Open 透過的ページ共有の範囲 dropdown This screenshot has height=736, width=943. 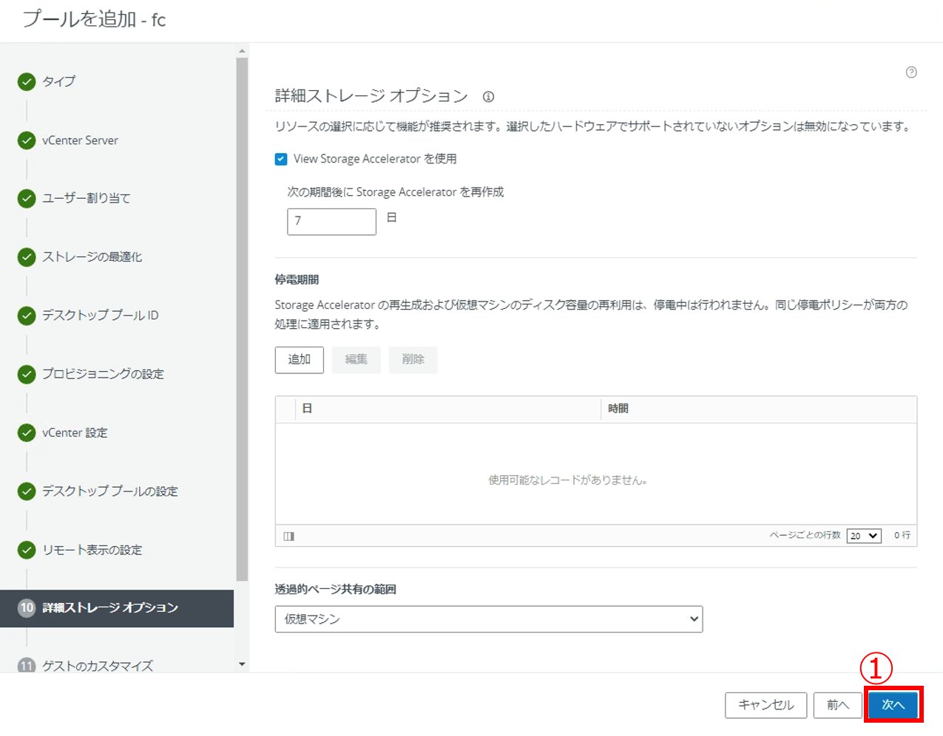[x=488, y=619]
